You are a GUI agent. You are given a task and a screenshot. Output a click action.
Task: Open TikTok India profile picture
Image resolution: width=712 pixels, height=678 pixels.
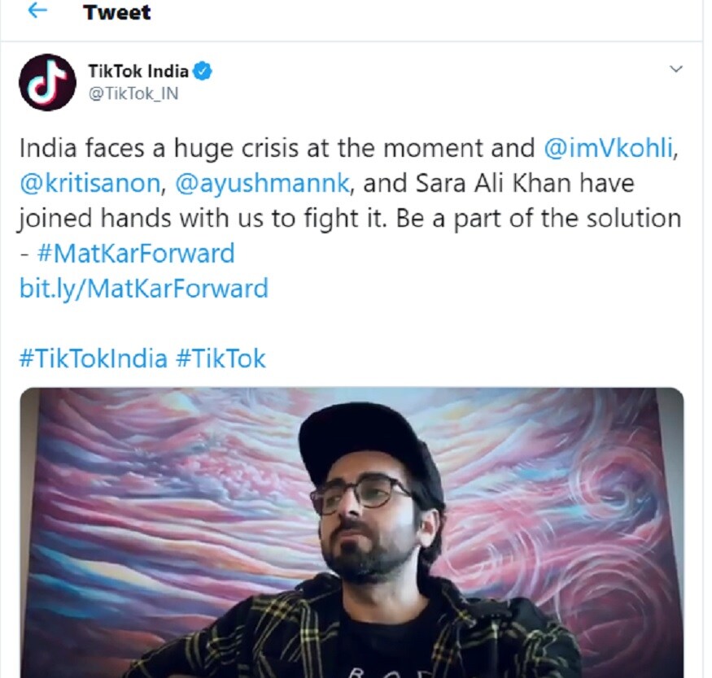pyautogui.click(x=47, y=83)
